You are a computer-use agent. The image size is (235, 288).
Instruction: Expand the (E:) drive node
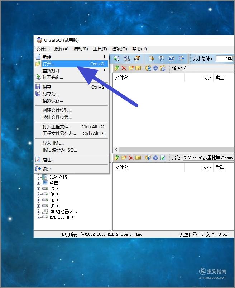coord(38,200)
